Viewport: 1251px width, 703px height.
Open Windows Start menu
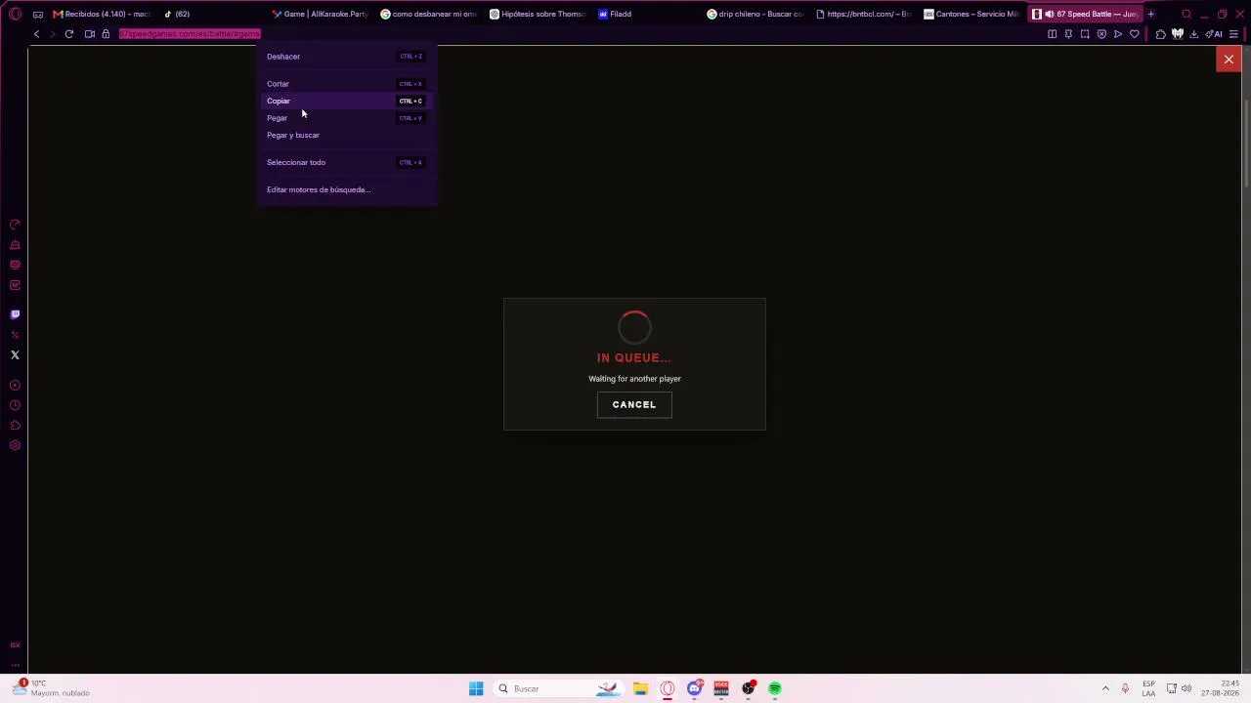click(x=476, y=688)
